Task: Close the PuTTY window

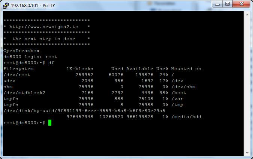Action: pyautogui.click(x=241, y=4)
